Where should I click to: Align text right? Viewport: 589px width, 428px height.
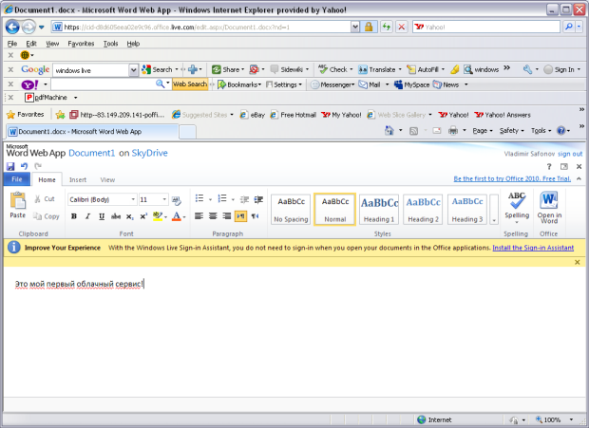tap(226, 216)
